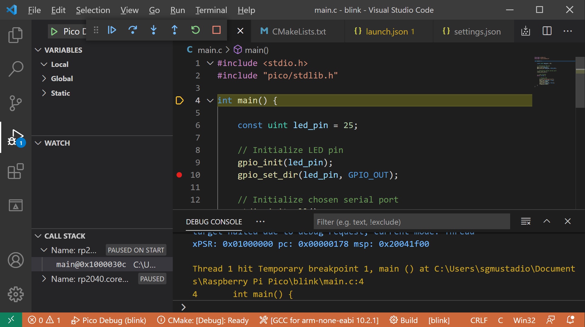585x327 pixels.
Task: Click the Step Into arrow icon
Action: pos(154,30)
